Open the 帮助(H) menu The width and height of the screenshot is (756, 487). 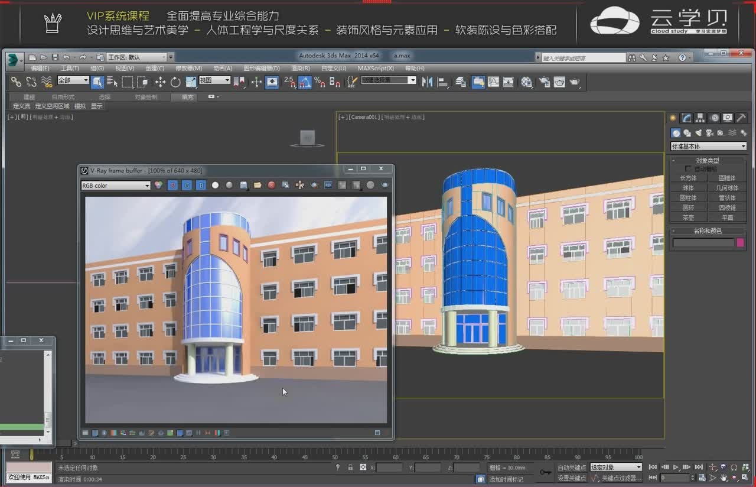tap(415, 69)
